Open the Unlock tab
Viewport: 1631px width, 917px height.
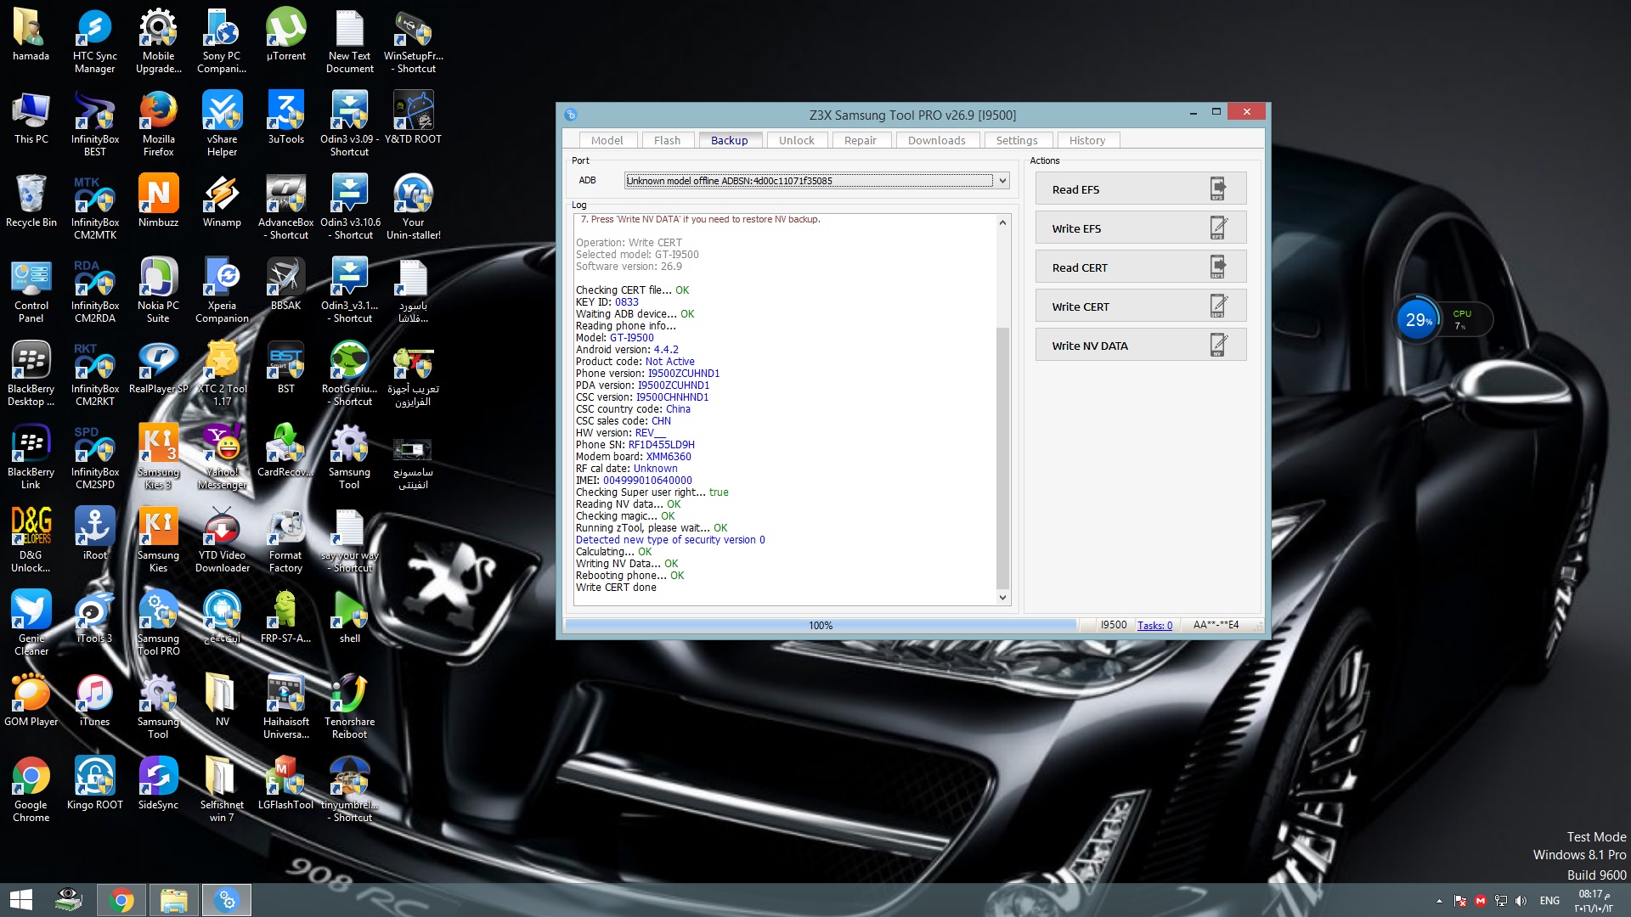click(x=796, y=140)
